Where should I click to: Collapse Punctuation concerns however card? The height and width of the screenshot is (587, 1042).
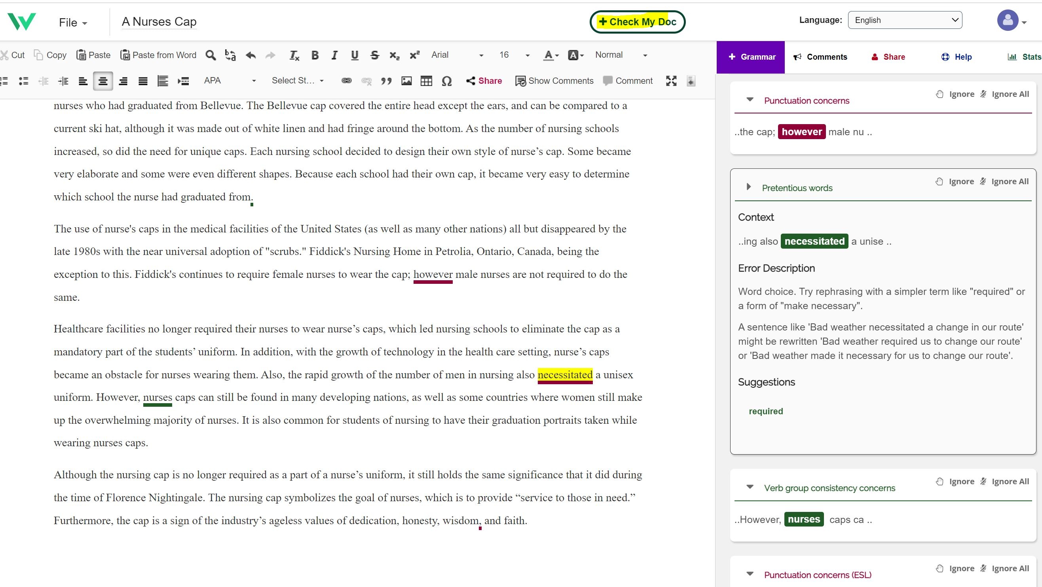tap(750, 99)
